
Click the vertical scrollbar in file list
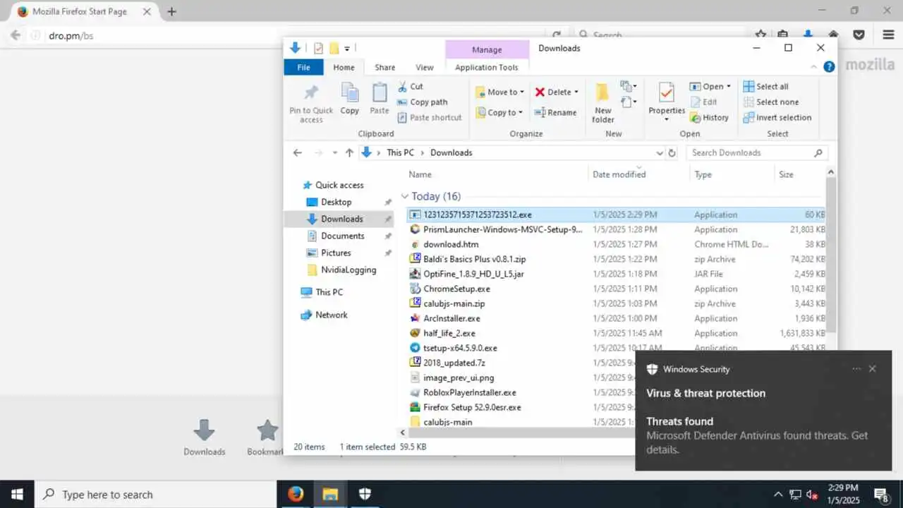coord(831,254)
